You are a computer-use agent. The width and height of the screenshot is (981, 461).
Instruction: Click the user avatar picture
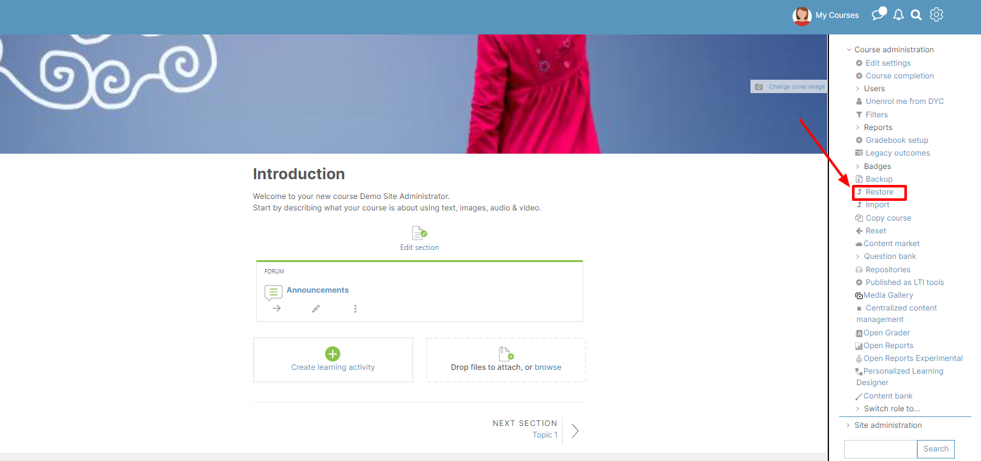[802, 16]
